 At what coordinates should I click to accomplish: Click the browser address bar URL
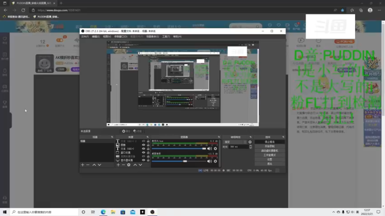tap(59, 10)
